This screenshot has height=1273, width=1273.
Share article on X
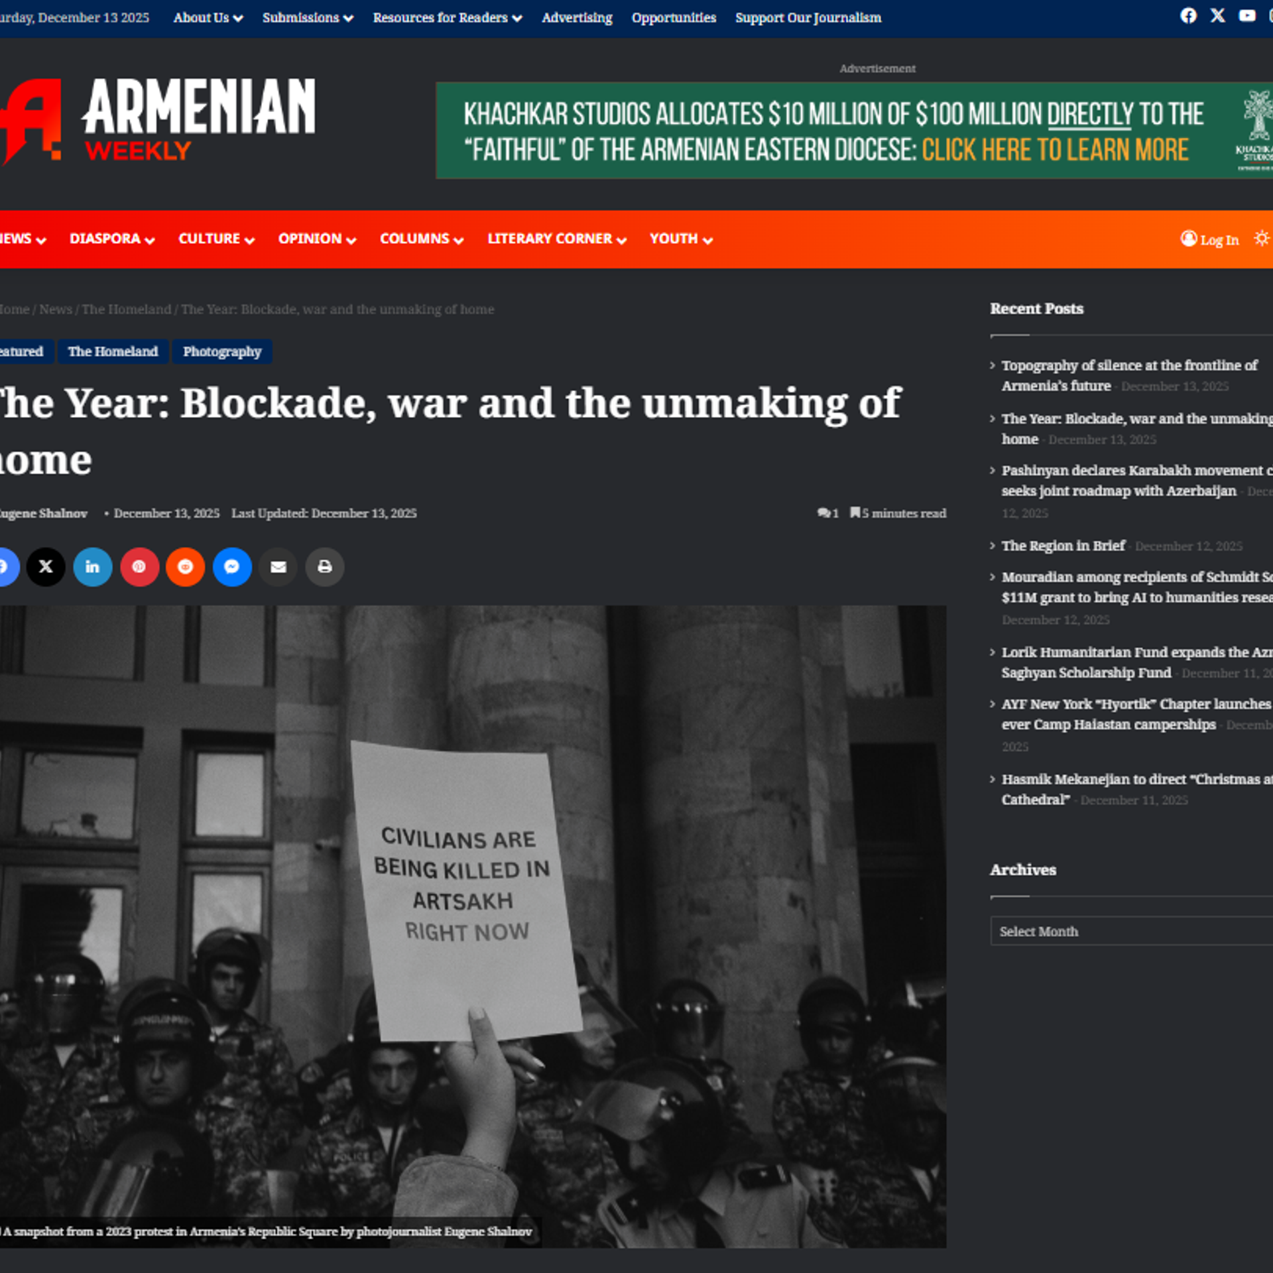pyautogui.click(x=46, y=567)
